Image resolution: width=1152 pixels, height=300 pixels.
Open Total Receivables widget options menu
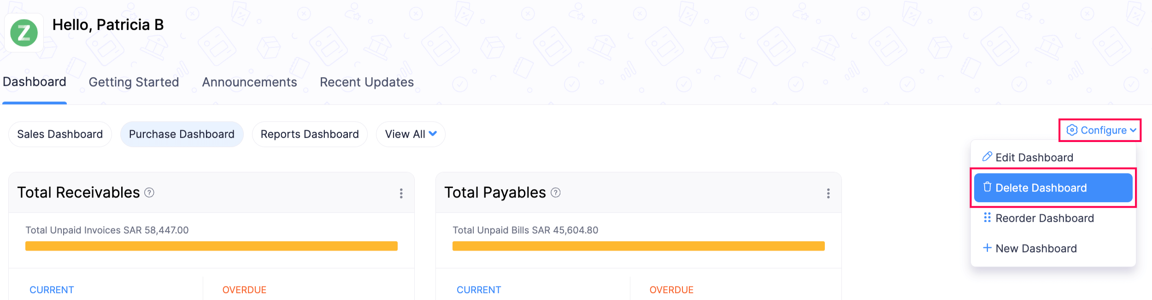pos(401,193)
